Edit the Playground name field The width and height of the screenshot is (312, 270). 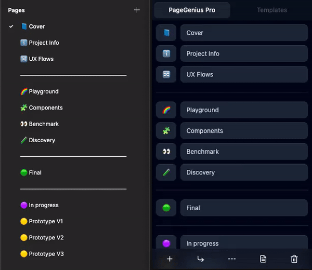[x=244, y=110]
